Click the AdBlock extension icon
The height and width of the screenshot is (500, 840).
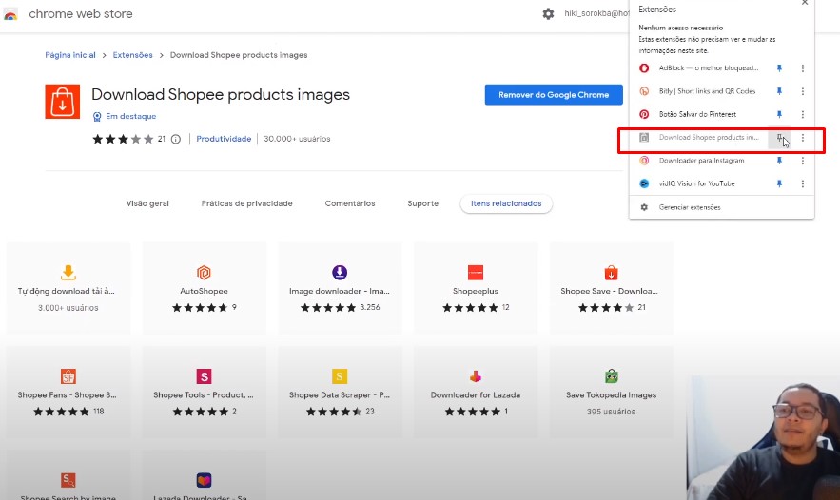click(644, 68)
